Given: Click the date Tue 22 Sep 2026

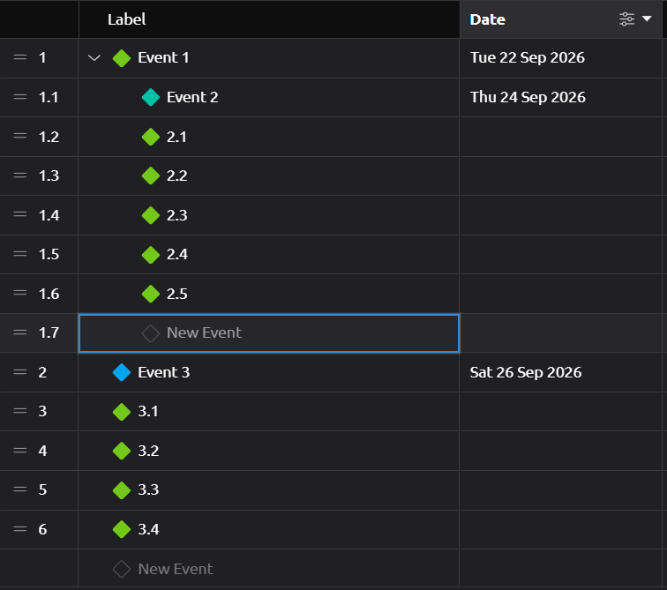Looking at the screenshot, I should pyautogui.click(x=528, y=57).
